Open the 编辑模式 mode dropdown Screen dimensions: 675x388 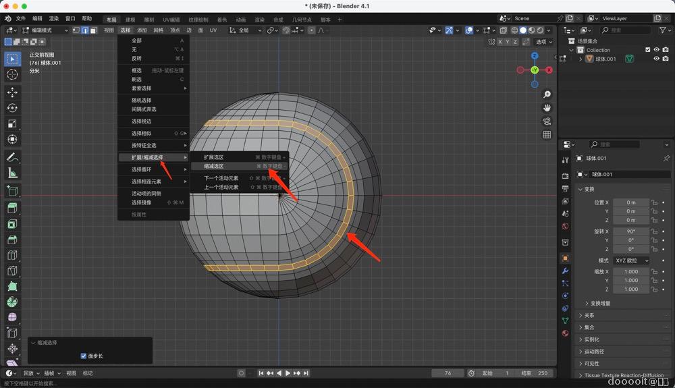(x=45, y=30)
